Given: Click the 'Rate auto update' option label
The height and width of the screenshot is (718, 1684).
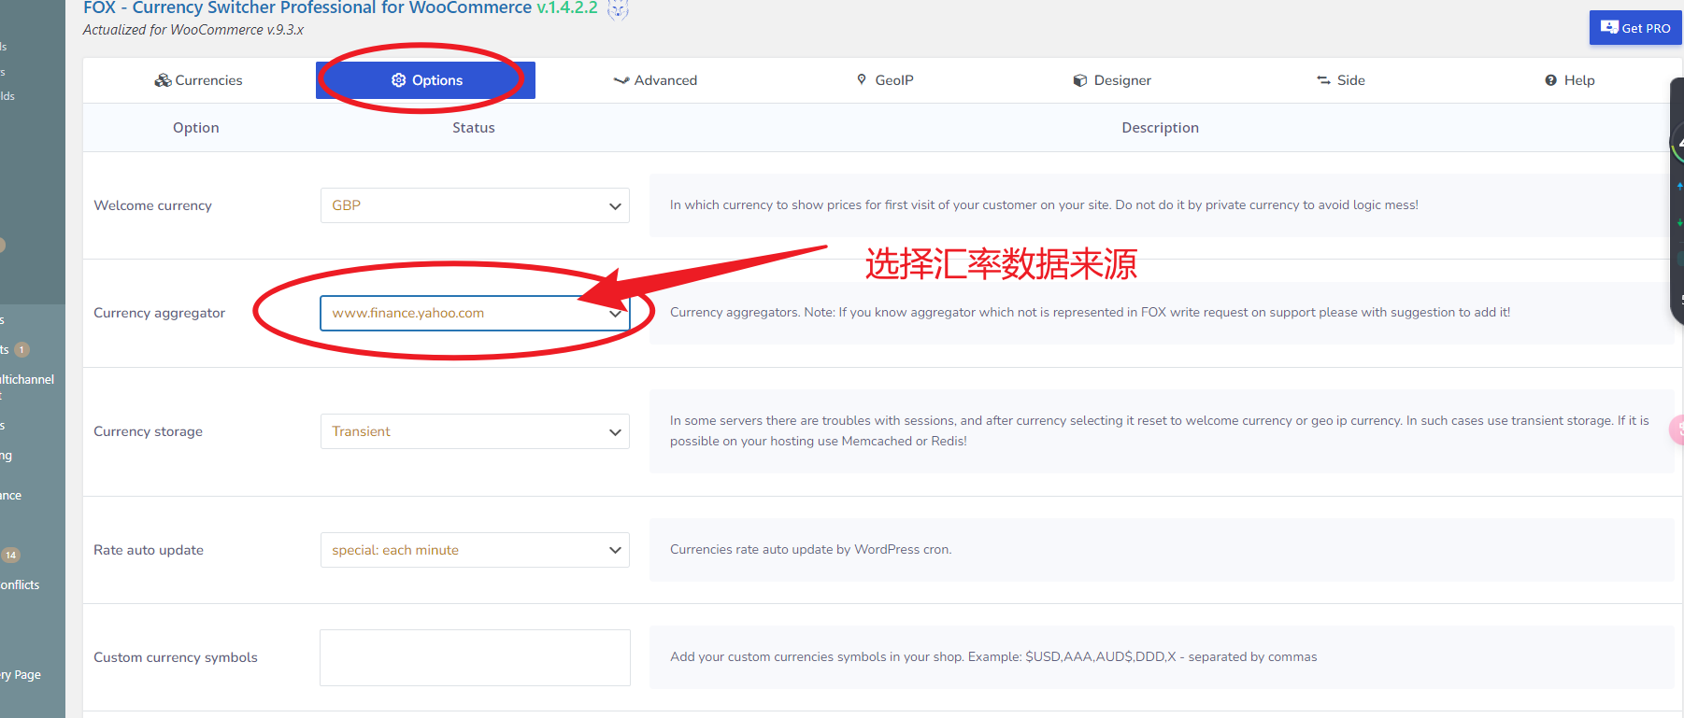Looking at the screenshot, I should pos(149,550).
